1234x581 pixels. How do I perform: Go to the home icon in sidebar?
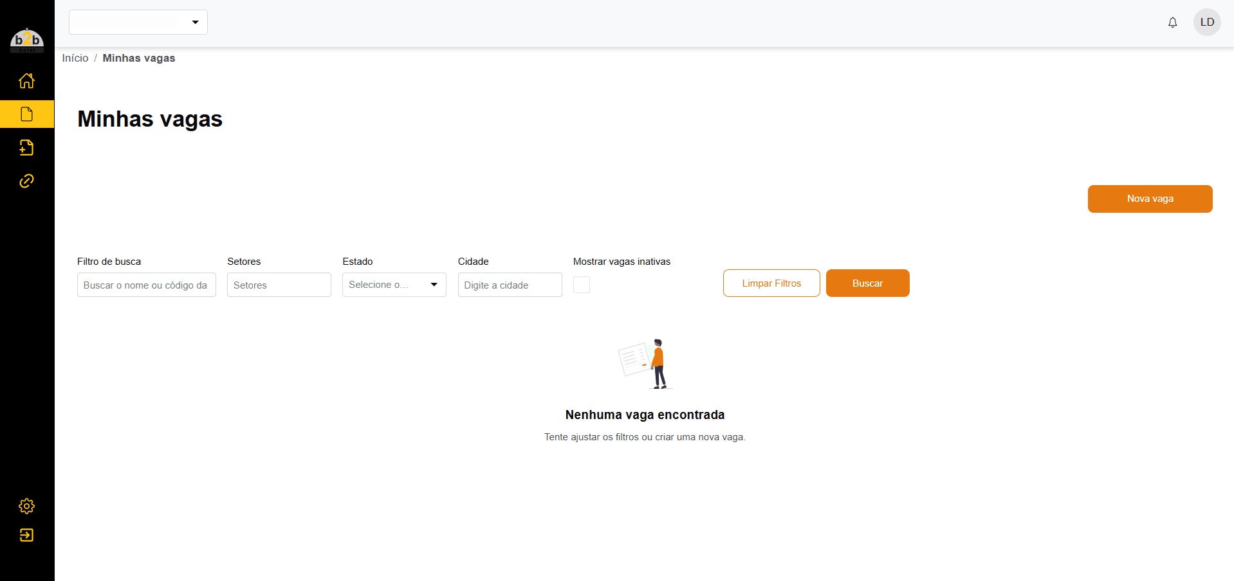click(27, 81)
